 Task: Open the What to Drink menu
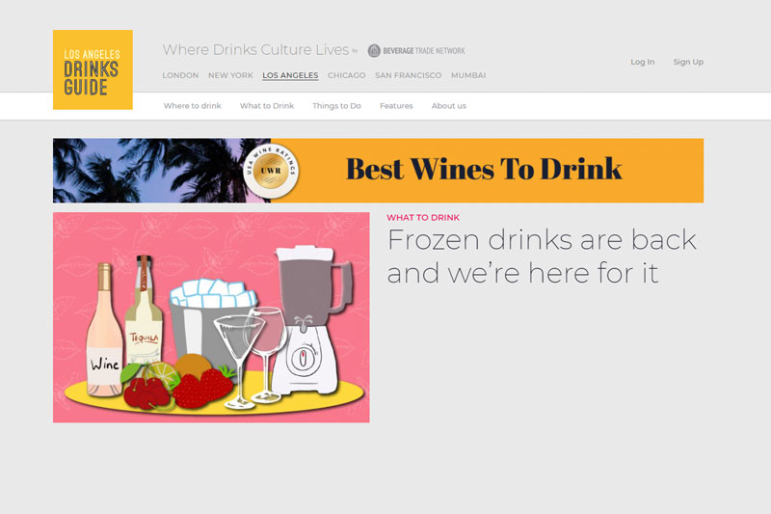(x=267, y=106)
